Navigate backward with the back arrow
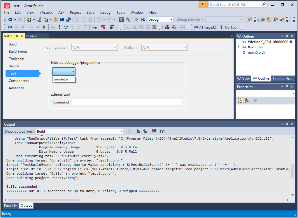Image resolution: width=298 pixels, height=218 pixels. click(x=10, y=19)
